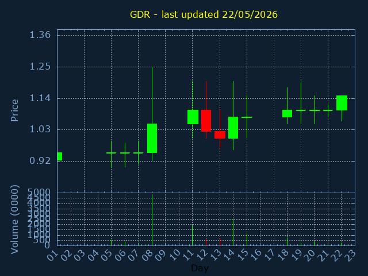The width and height of the screenshot is (368, 276).
Task: Select the doji candlestick on day 15
Action: (x=247, y=117)
